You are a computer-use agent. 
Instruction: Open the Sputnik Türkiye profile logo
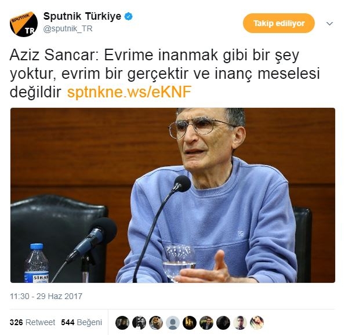pos(24,24)
